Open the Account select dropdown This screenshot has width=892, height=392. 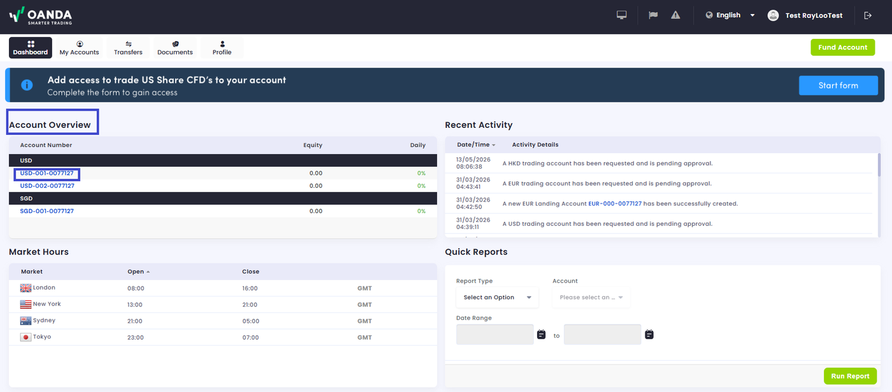591,297
